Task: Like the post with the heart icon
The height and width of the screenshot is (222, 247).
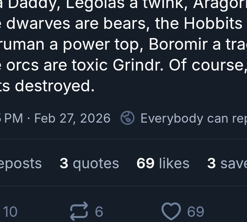Action: (x=171, y=212)
